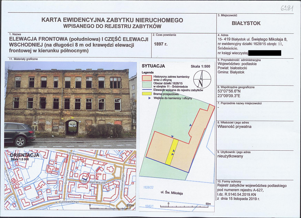This screenshot has width=301, height=218.
Task: Click the parked car in the building photo
Action: (x=20, y=134)
